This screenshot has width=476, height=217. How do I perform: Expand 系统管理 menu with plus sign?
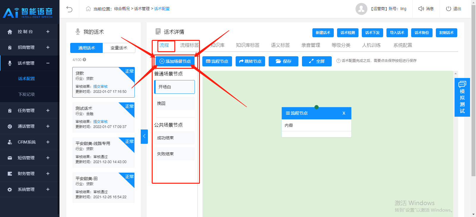pyautogui.click(x=48, y=189)
